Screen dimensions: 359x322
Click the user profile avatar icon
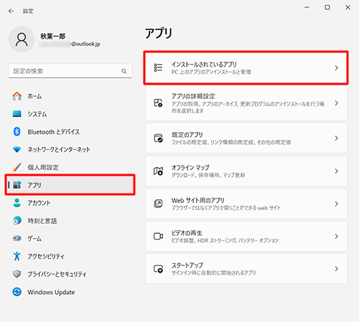click(22, 39)
